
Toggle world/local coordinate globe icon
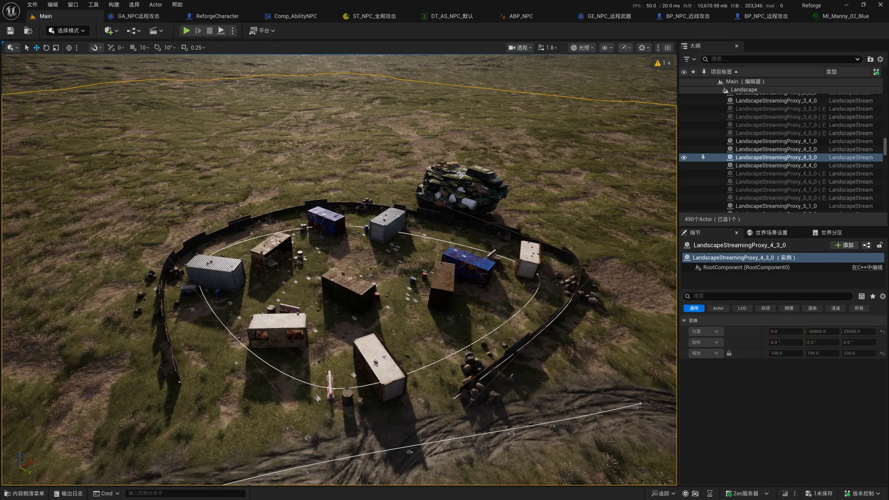coord(69,48)
